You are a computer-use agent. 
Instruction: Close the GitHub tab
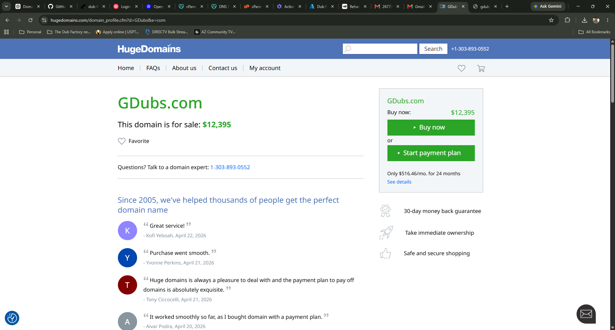pyautogui.click(x=71, y=6)
